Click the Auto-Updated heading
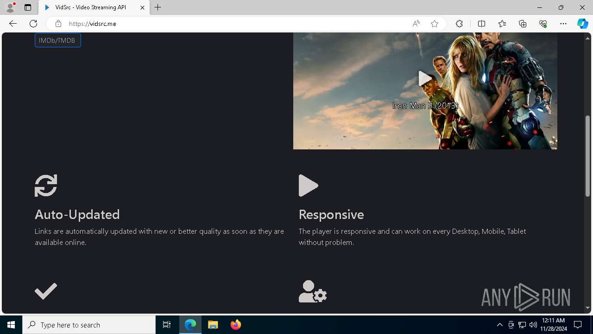The width and height of the screenshot is (593, 334). tap(77, 214)
